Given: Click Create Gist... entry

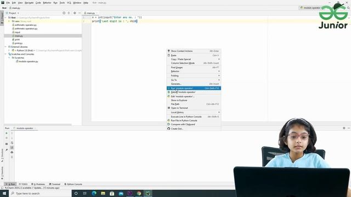Looking at the screenshot, I should (x=194, y=129).
